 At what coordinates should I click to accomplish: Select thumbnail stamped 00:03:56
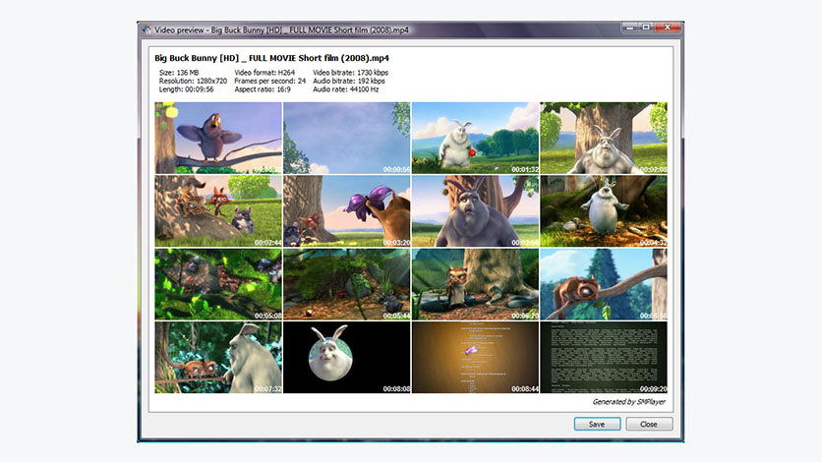click(475, 211)
